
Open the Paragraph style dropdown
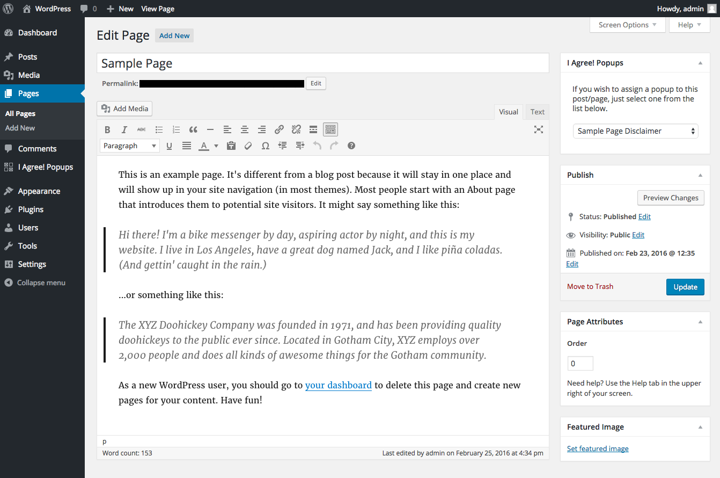click(129, 145)
